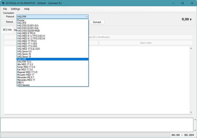This screenshot has width=197, height=138.
Task: Select 'McLaren MED 17' protocol
Action: 53,75
